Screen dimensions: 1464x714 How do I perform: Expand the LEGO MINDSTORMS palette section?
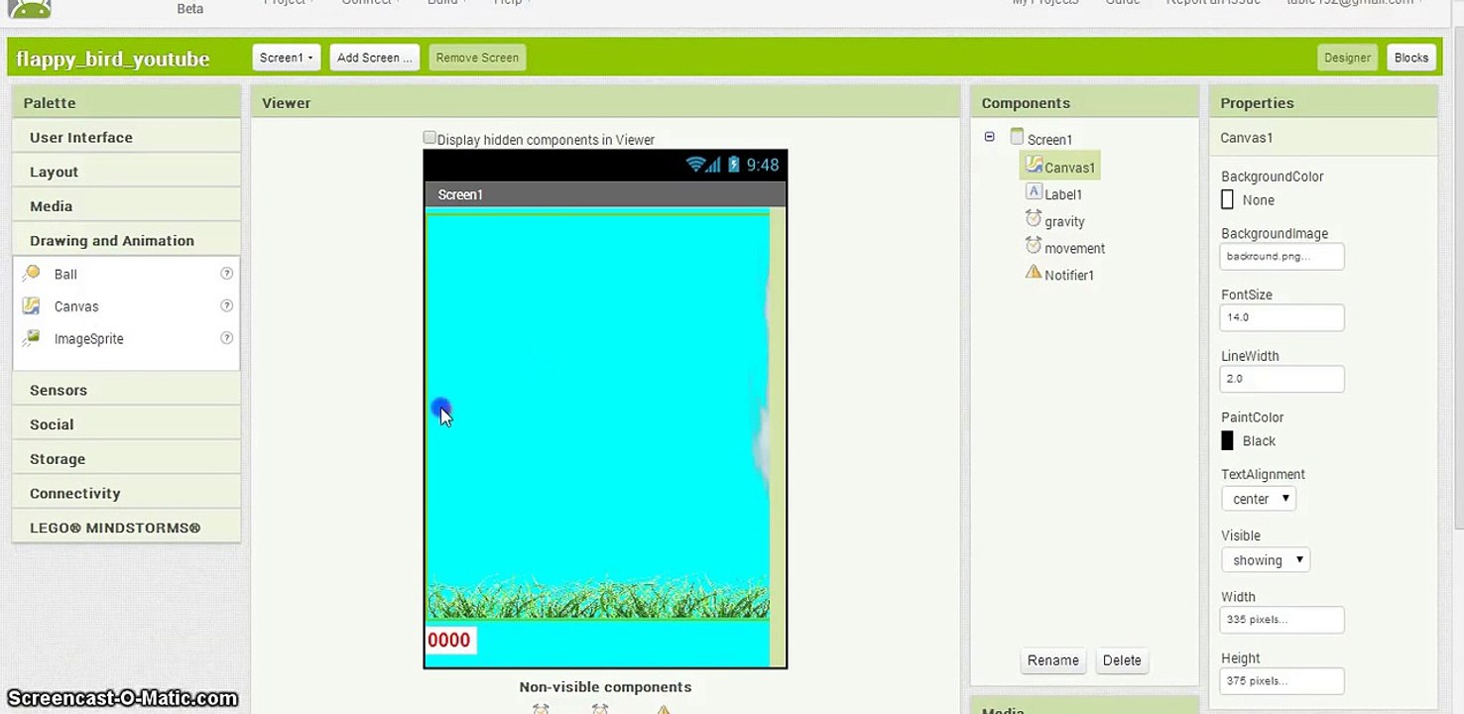[126, 528]
